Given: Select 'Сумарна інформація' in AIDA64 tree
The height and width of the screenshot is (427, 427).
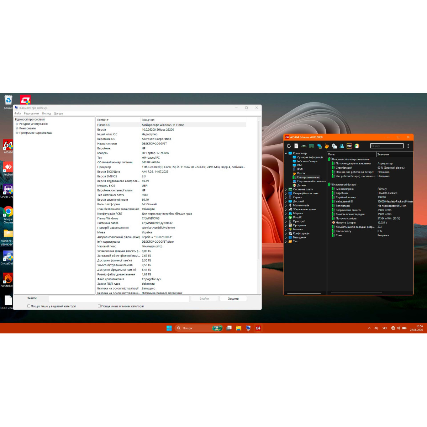Looking at the screenshot, I should pyautogui.click(x=310, y=157).
